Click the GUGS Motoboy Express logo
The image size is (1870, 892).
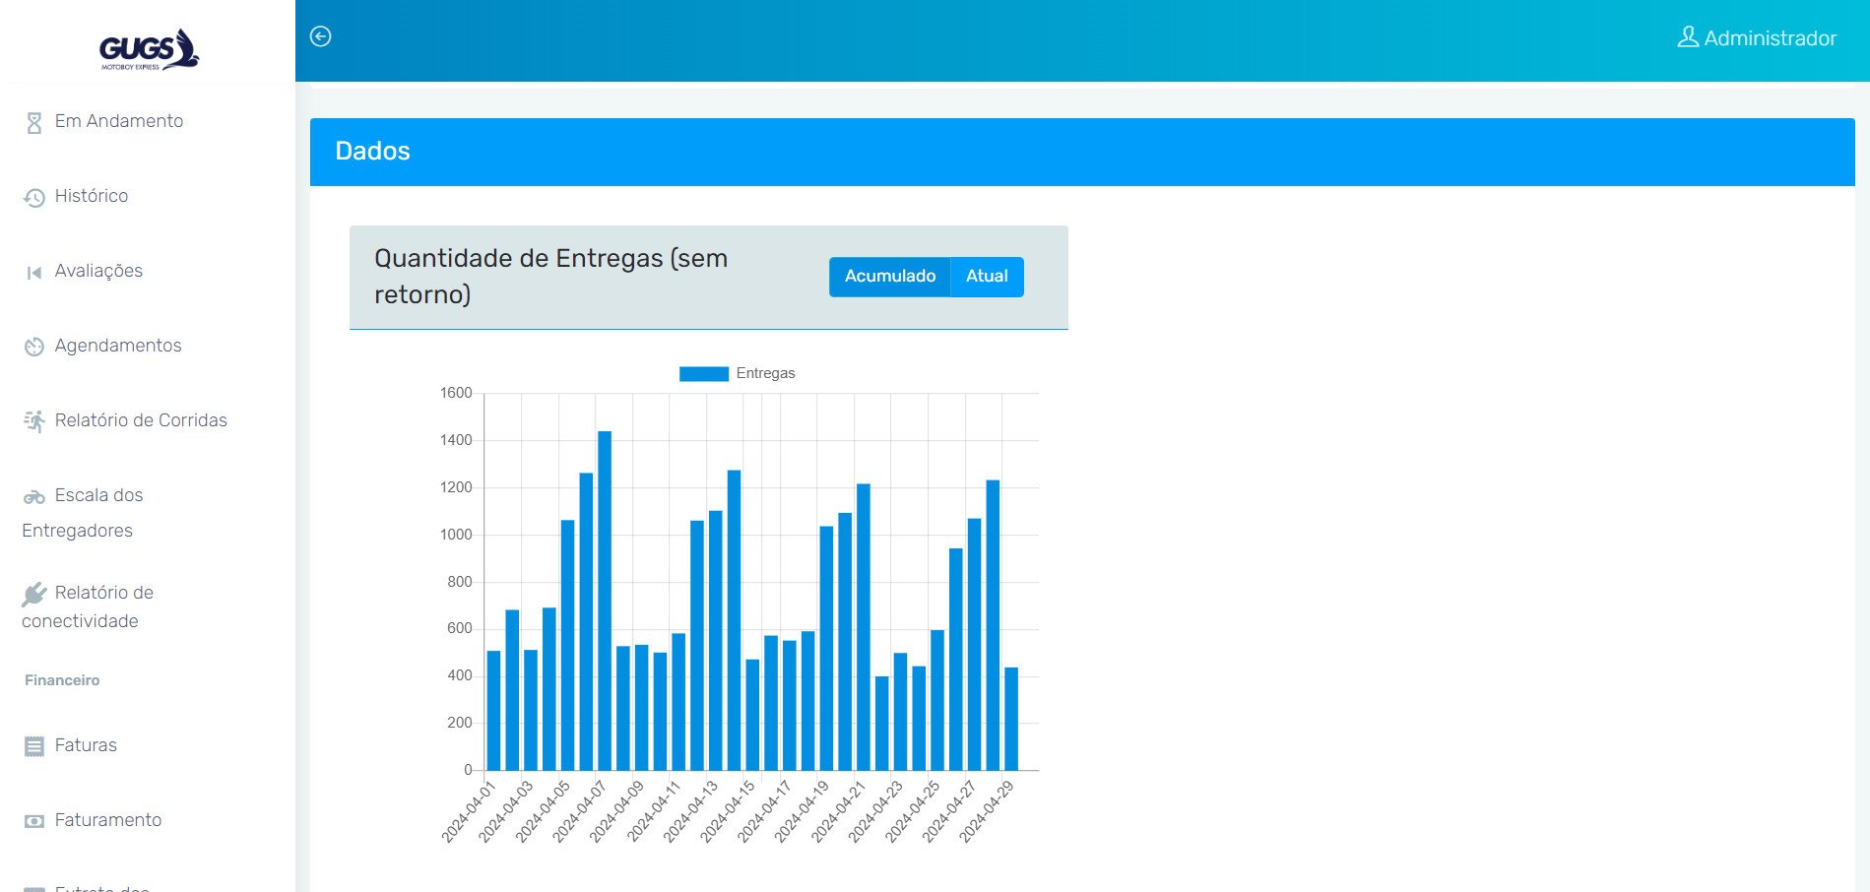click(x=149, y=49)
